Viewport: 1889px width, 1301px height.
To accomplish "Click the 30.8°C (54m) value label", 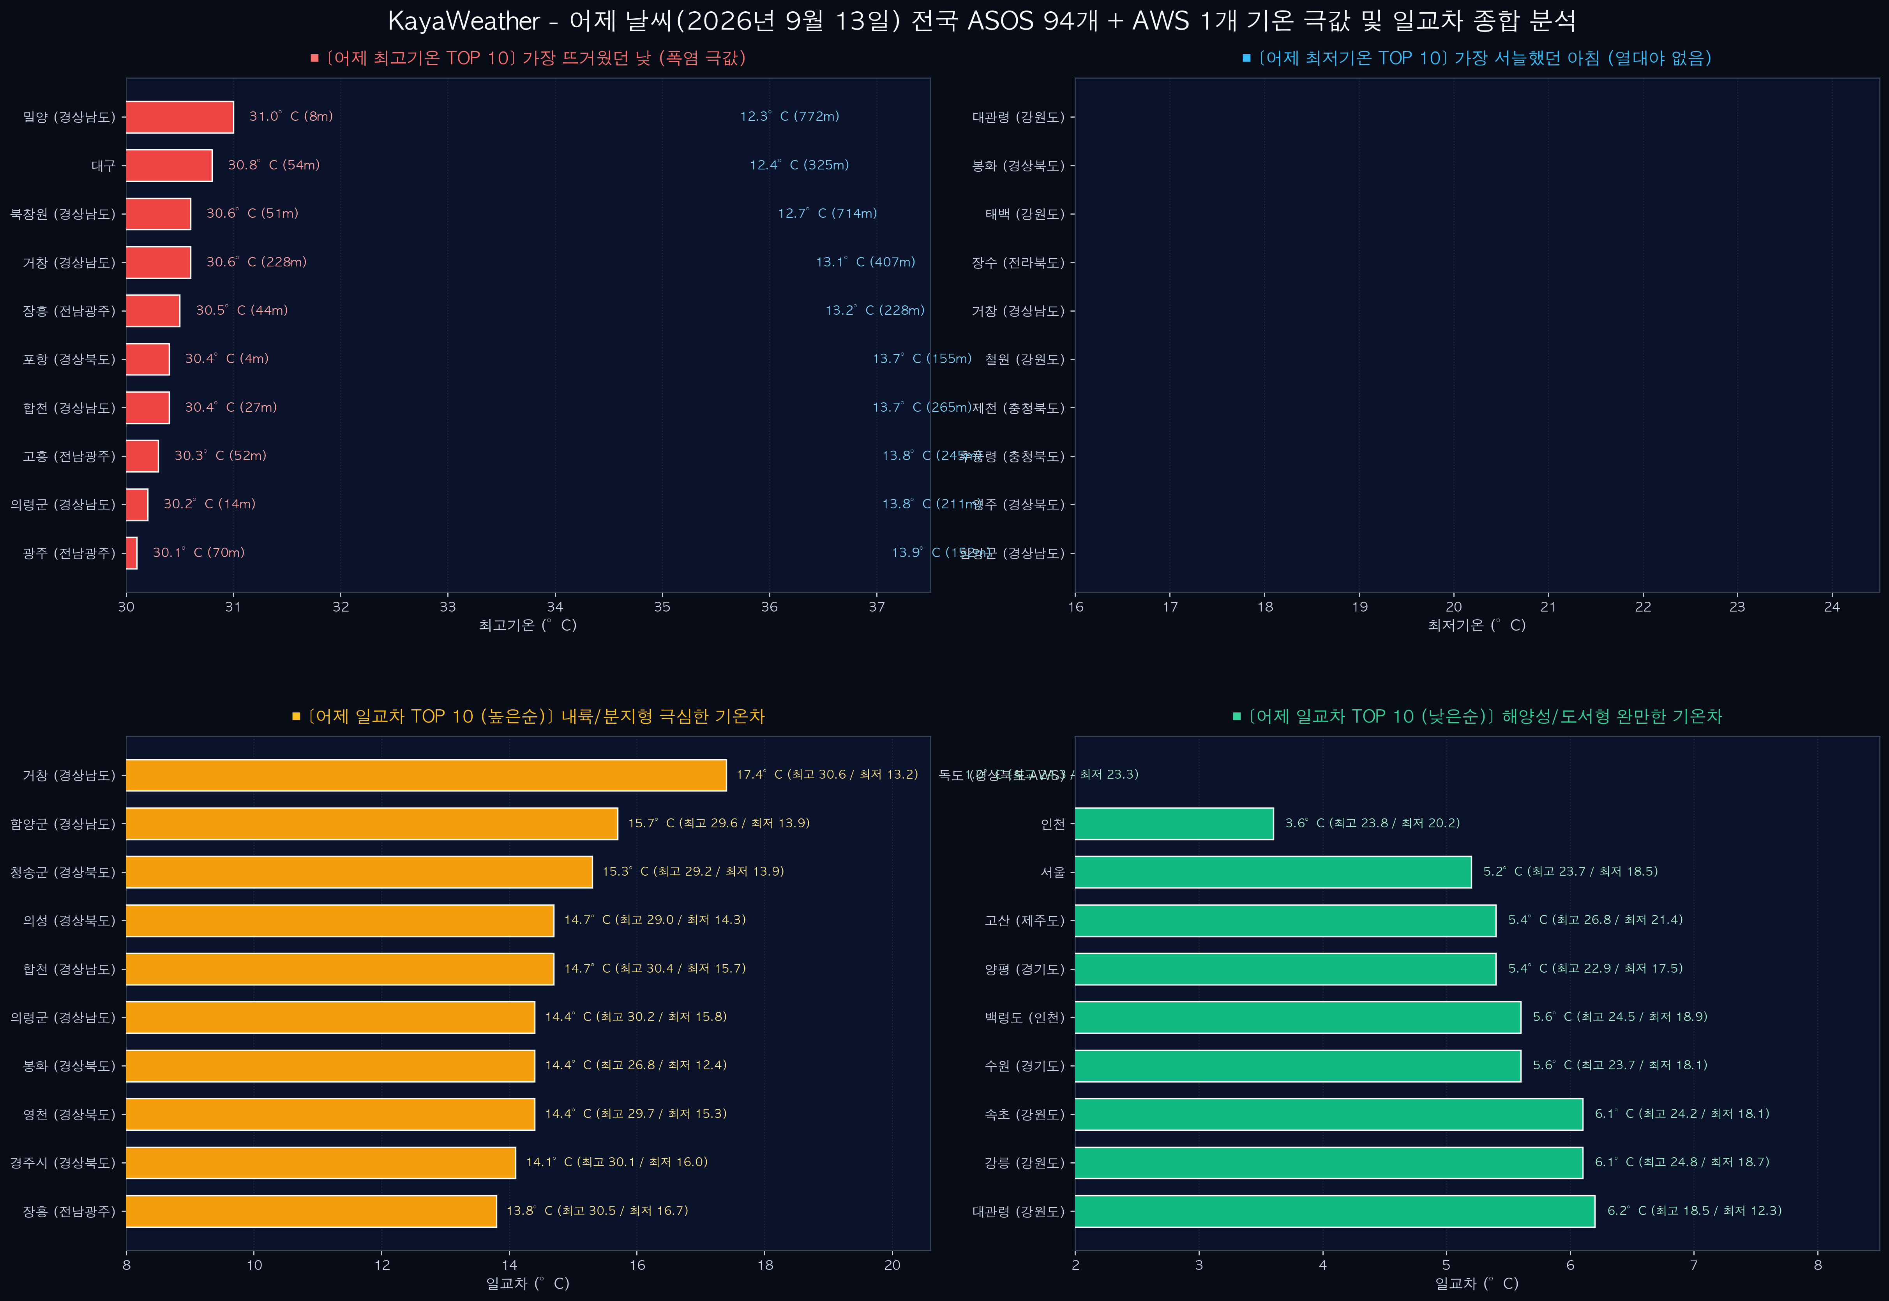I will pos(274,166).
